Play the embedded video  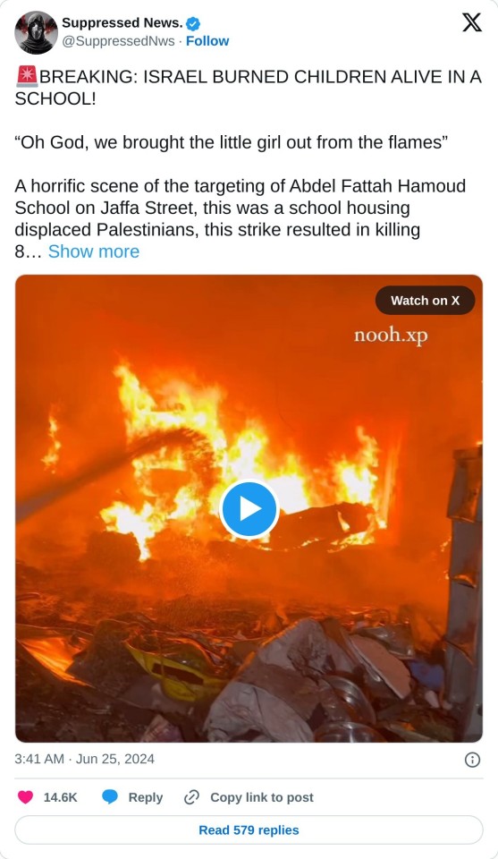(249, 509)
